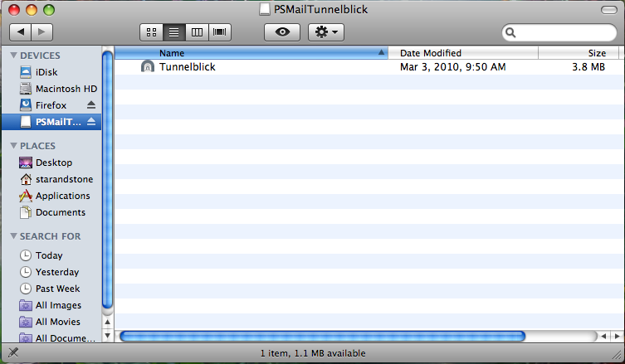Screen dimensions: 625x364
Task: Click the date Mar 3, 2010, 9:50 AM
Action: pyautogui.click(x=453, y=67)
